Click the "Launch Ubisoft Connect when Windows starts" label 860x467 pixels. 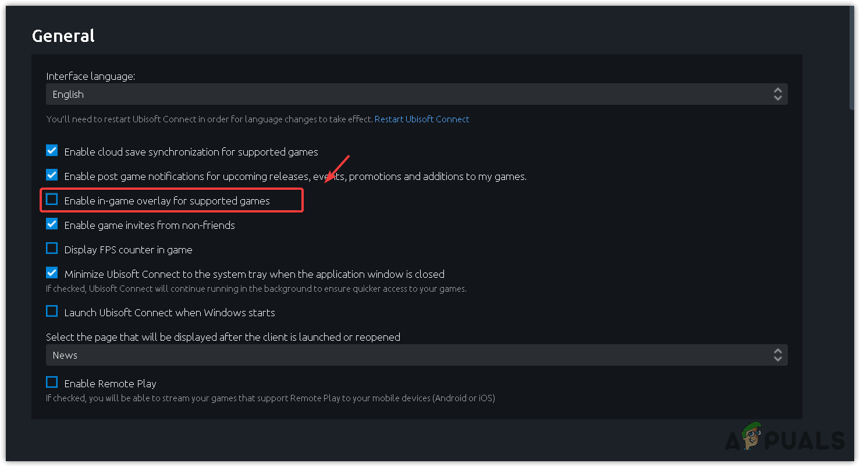169,313
